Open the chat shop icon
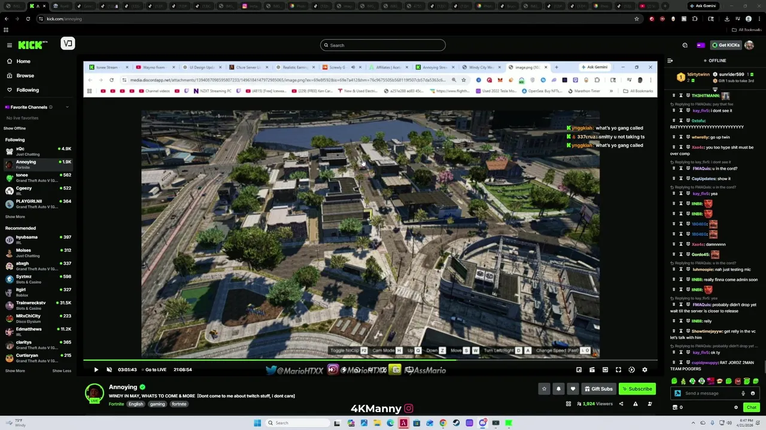 (675, 407)
